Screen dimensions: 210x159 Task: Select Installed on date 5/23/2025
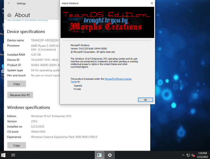pyautogui.click(x=37, y=127)
